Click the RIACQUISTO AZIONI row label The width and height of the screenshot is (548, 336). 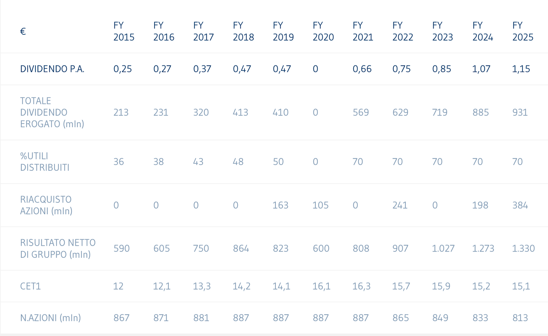pyautogui.click(x=46, y=205)
